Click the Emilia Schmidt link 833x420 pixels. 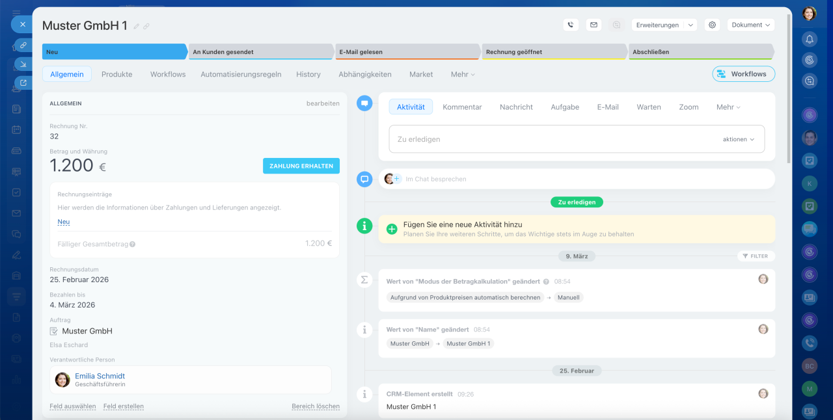tap(100, 376)
